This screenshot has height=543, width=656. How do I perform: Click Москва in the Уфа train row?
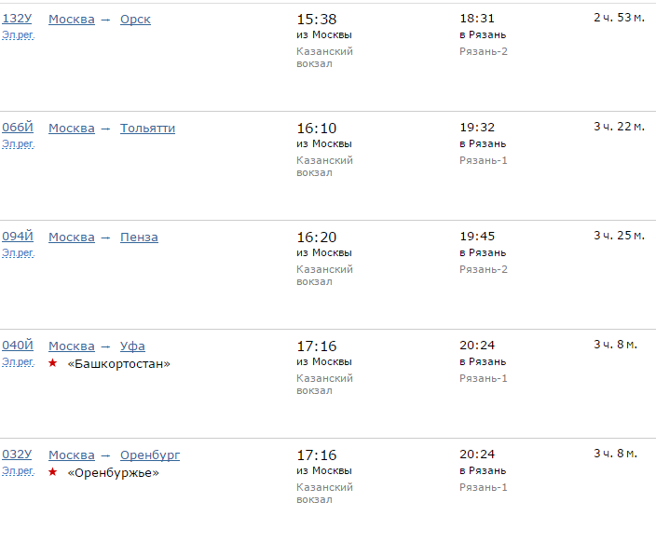pyautogui.click(x=72, y=346)
